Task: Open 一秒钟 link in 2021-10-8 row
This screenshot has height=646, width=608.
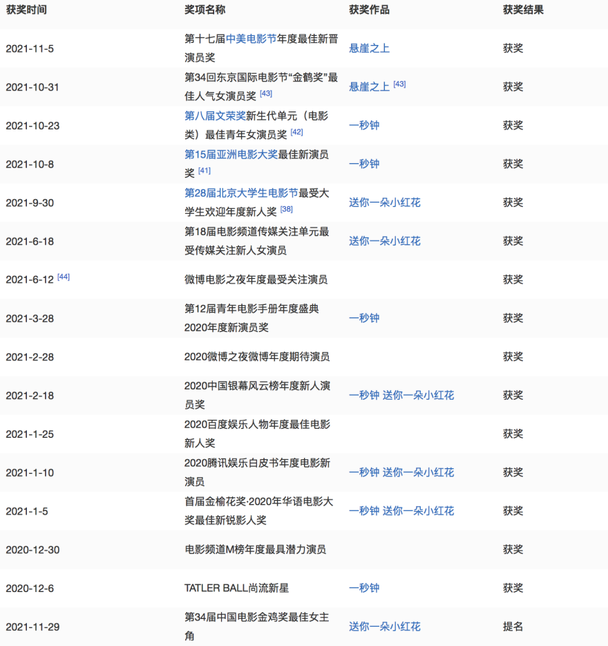Action: pyautogui.click(x=364, y=164)
